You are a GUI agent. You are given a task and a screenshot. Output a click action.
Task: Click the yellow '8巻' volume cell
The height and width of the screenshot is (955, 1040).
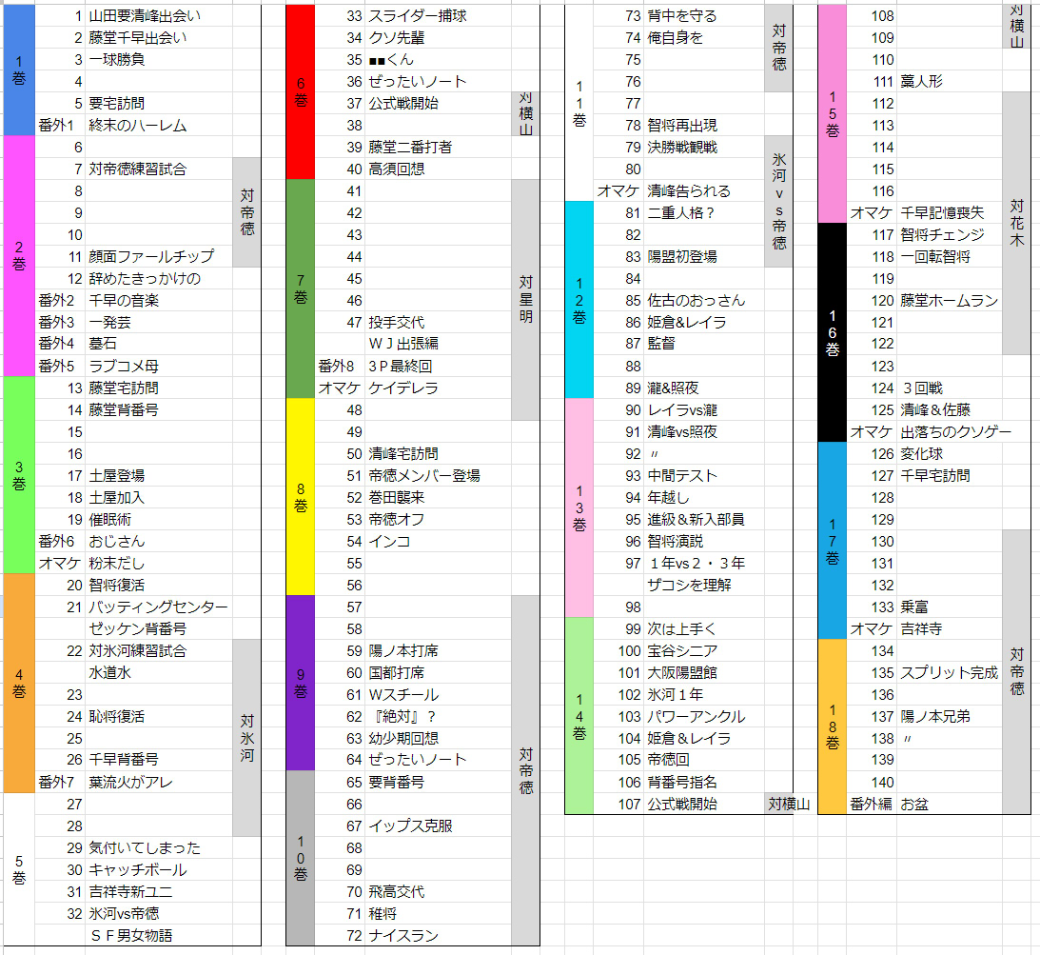pos(301,497)
